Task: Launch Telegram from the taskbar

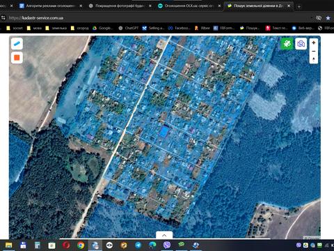Action: click(138, 245)
